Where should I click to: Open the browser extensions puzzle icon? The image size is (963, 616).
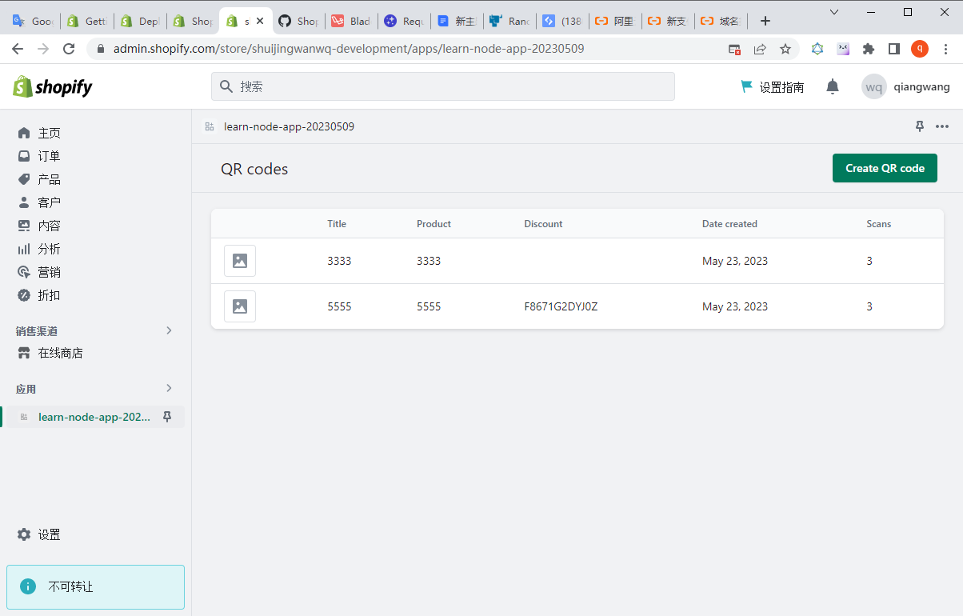869,49
